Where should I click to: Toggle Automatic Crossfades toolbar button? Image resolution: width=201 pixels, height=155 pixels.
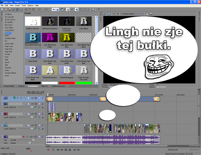point(57,9)
